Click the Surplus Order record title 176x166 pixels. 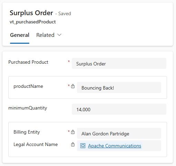pos(31,13)
